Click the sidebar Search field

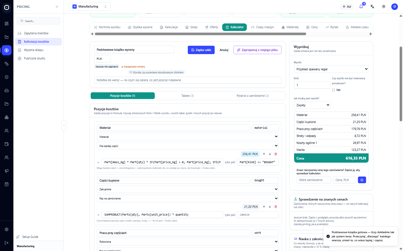[x=38, y=21]
